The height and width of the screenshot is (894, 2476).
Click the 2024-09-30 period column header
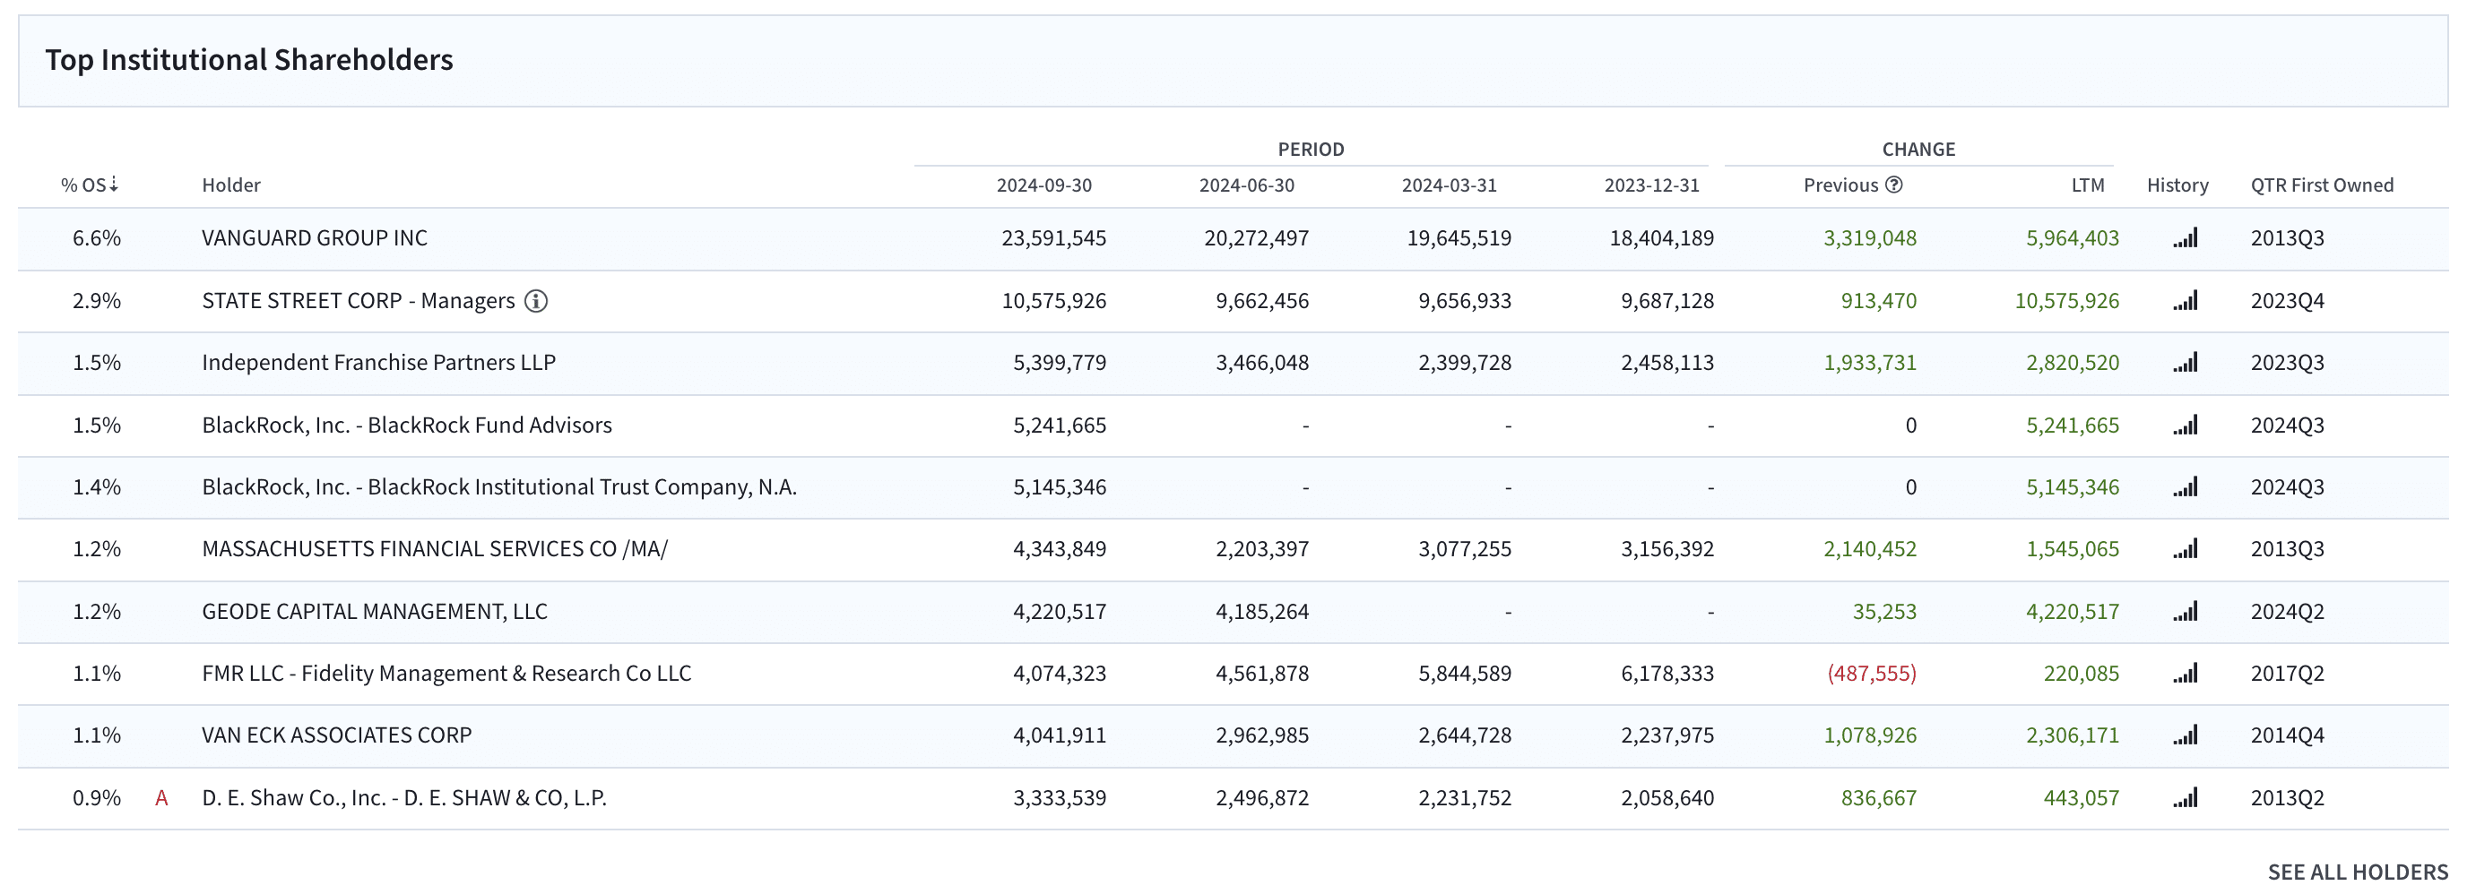[x=1043, y=185]
